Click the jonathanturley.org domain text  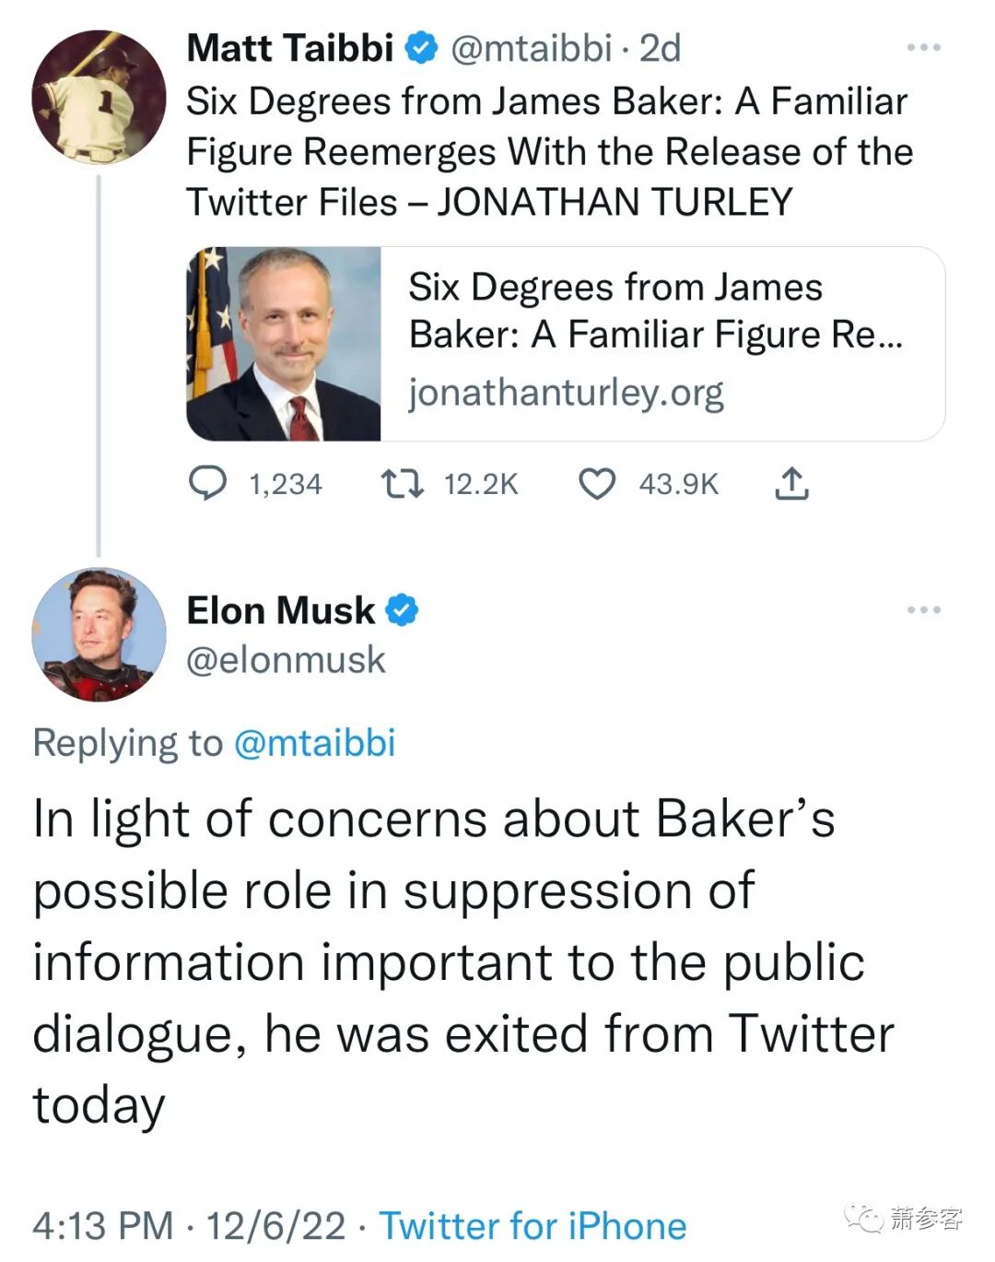566,393
